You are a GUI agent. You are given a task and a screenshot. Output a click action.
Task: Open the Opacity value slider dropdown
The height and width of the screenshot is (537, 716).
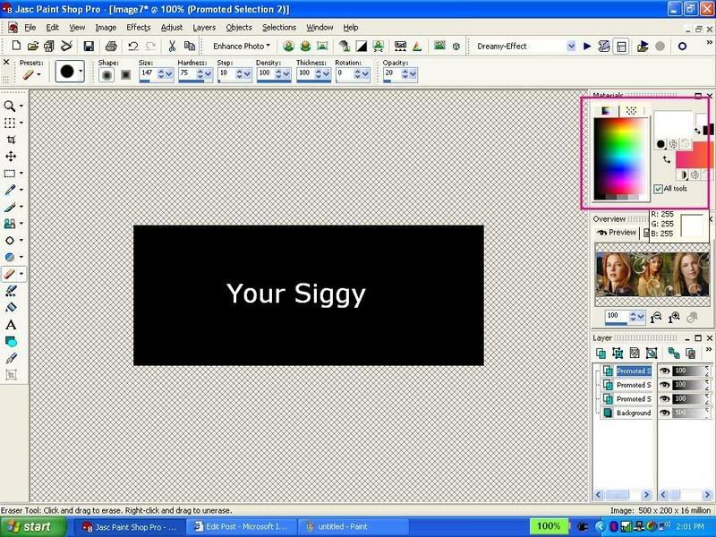(413, 74)
